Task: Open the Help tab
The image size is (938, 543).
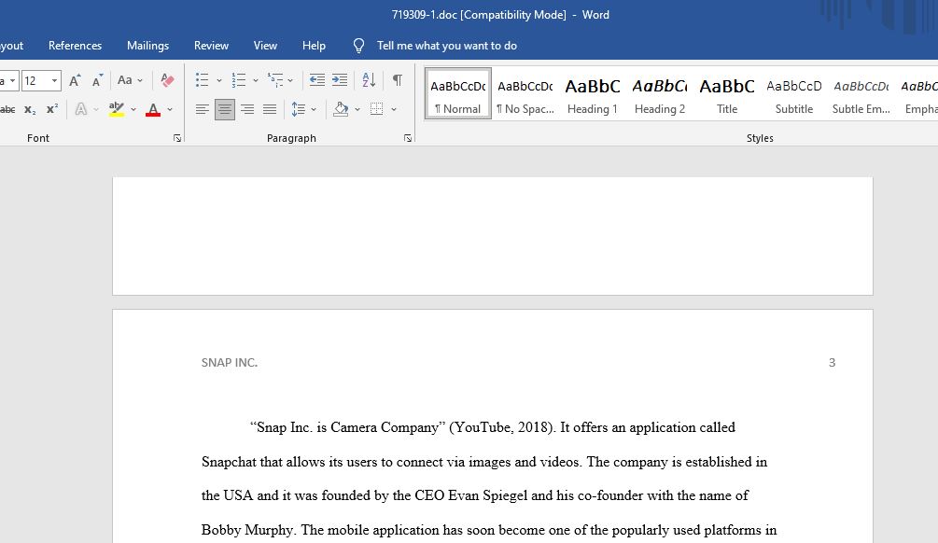Action: (x=314, y=46)
